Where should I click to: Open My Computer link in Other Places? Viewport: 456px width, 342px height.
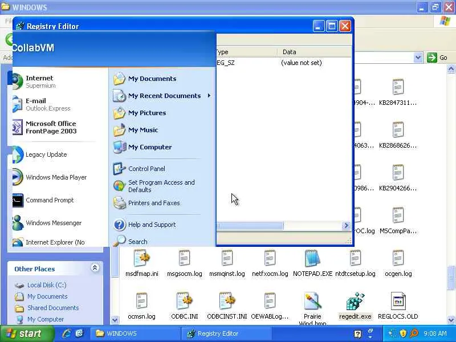pos(46,319)
